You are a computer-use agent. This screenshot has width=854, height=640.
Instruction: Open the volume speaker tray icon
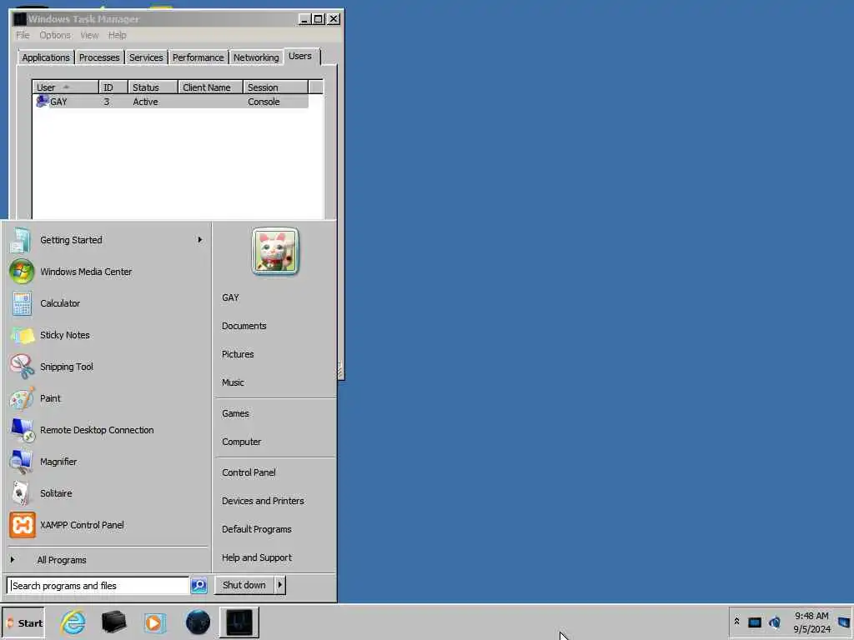click(775, 622)
